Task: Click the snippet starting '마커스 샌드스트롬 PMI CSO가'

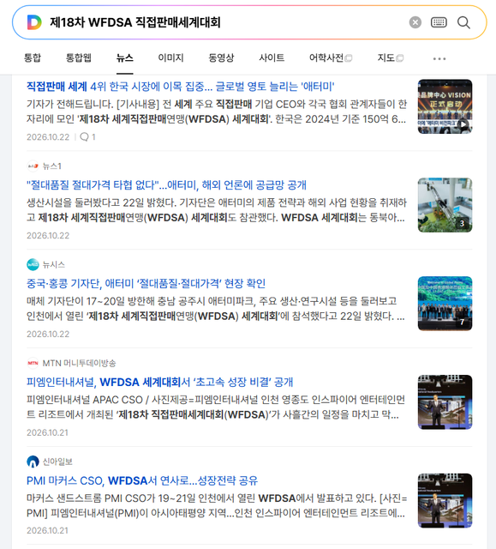Action: 217,505
